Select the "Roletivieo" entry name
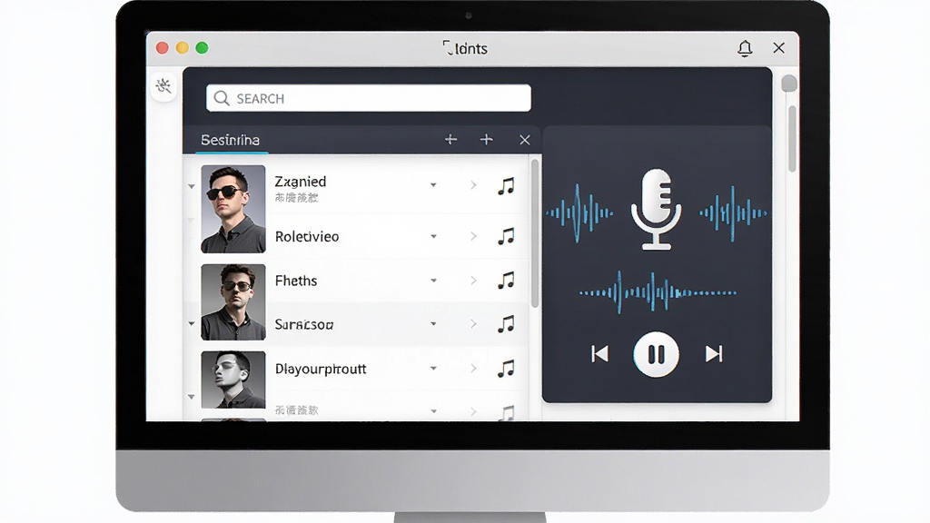Image resolution: width=930 pixels, height=523 pixels. (307, 237)
